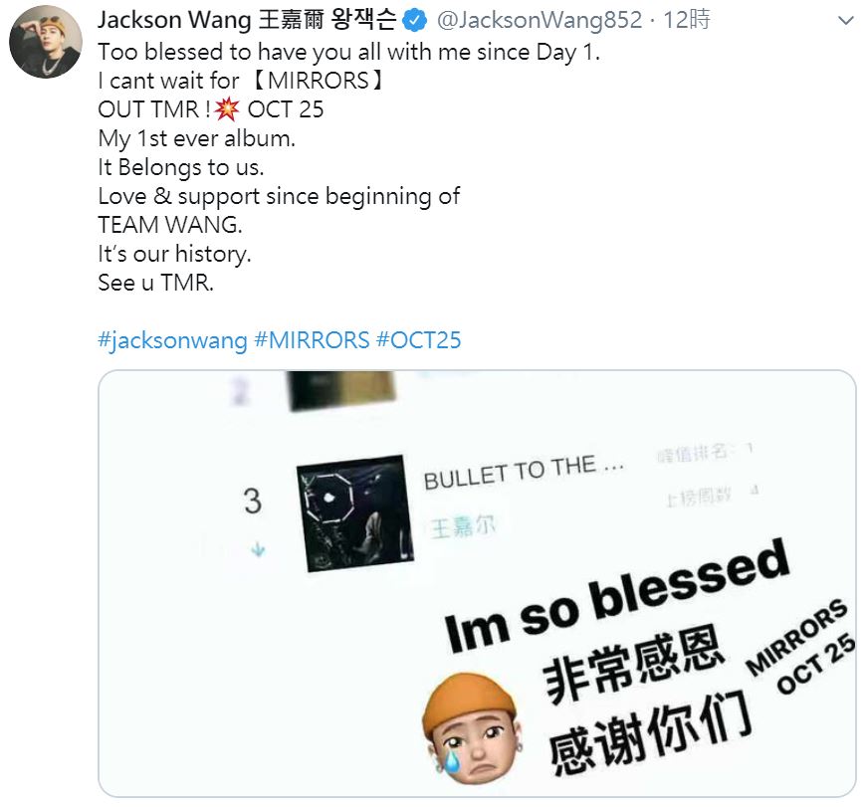Open Jackson Wang's profile avatar
Screen dimensions: 866x807
pyautogui.click(x=46, y=42)
